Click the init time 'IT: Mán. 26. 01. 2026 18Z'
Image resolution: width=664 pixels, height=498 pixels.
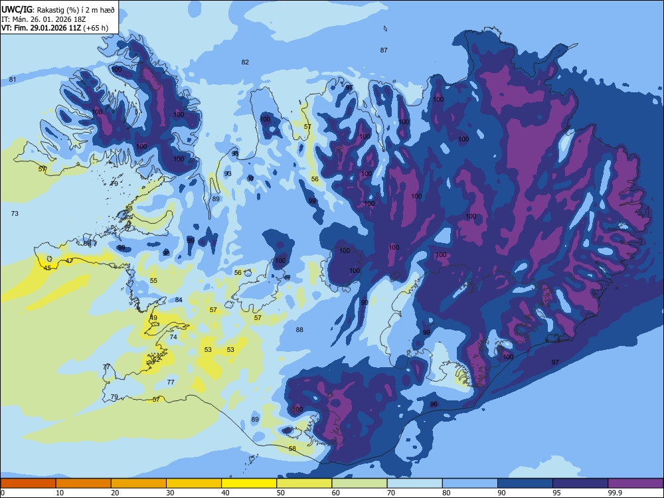tap(44, 19)
